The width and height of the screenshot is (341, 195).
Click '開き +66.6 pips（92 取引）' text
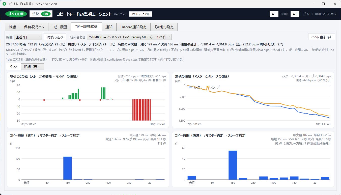[314, 80]
